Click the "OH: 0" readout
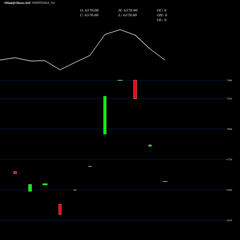Image resolution: width=240 pixels, height=240 pixels. (162, 15)
